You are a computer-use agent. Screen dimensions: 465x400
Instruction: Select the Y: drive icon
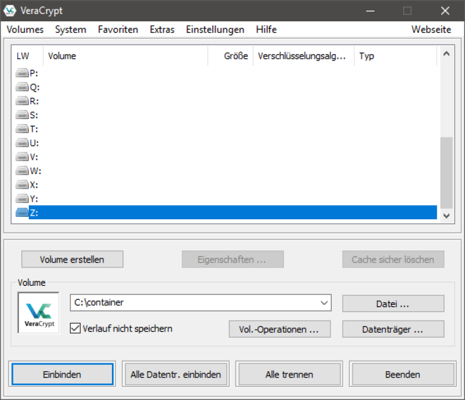pyautogui.click(x=22, y=198)
